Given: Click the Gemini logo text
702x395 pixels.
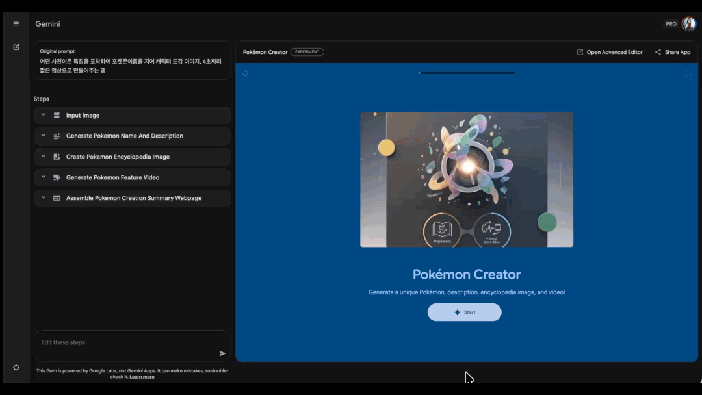Looking at the screenshot, I should pos(47,24).
